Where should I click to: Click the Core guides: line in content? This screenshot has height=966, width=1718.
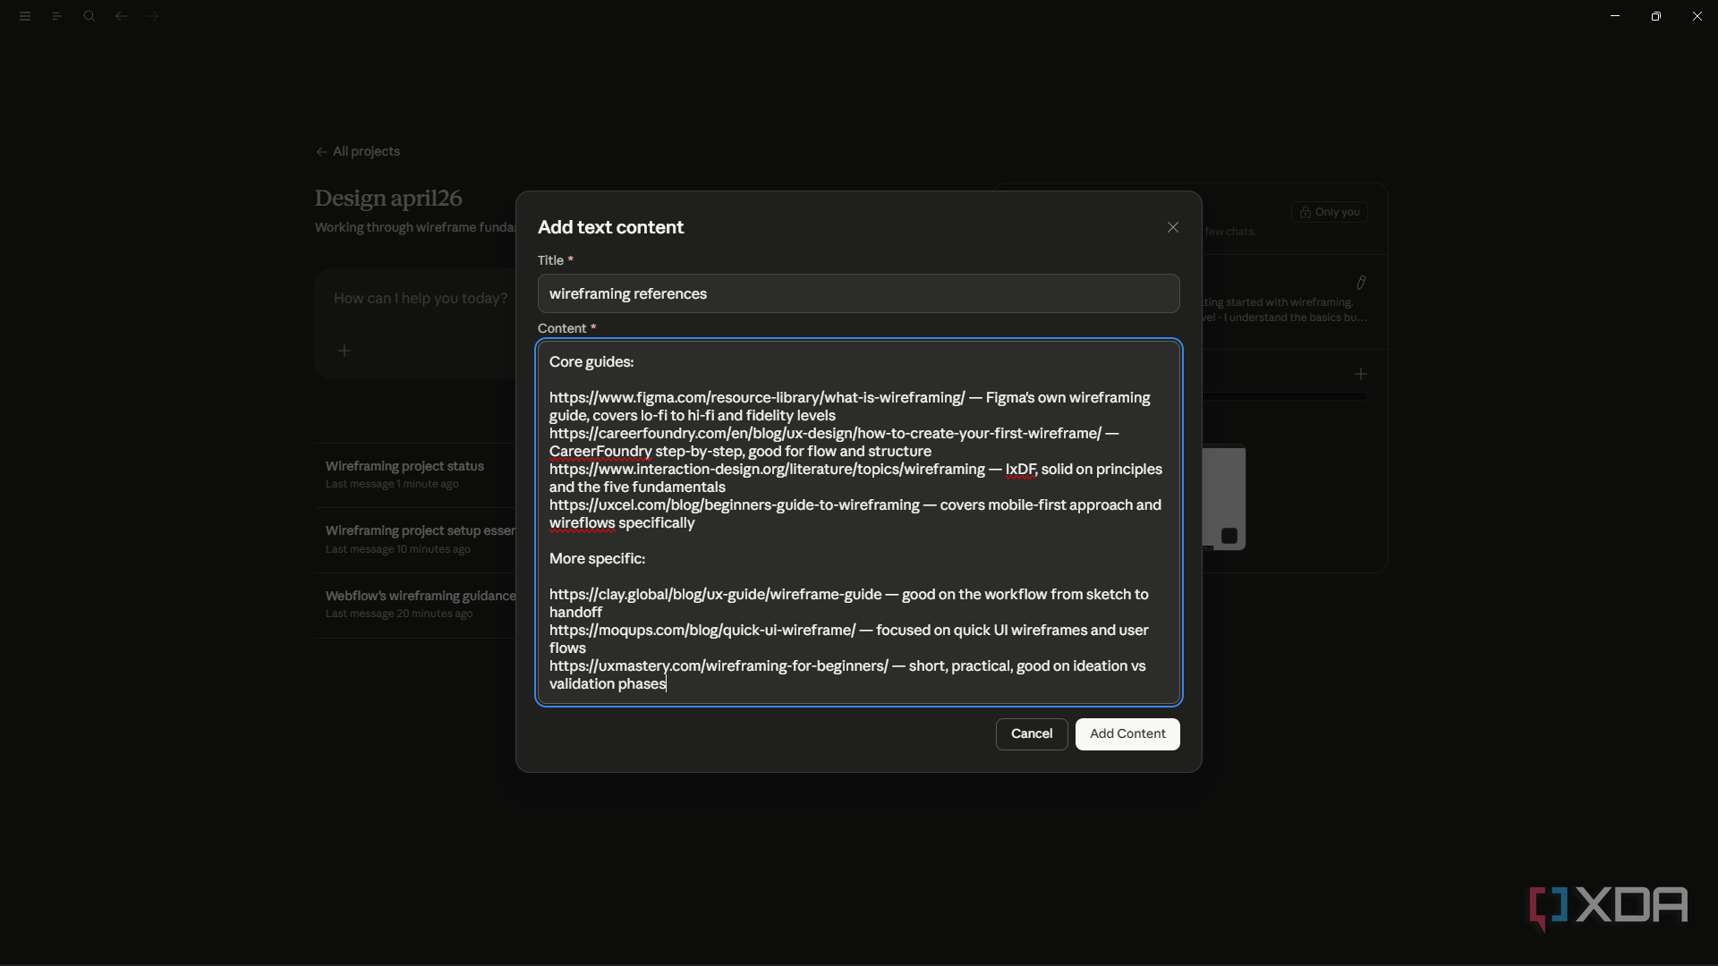point(591,361)
